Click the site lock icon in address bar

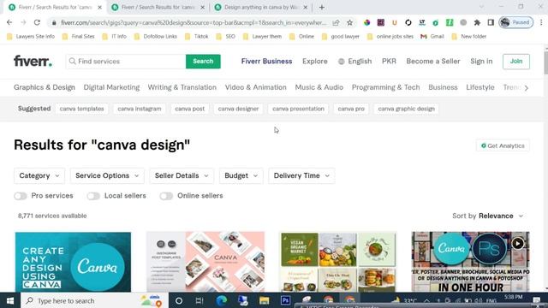(54, 23)
